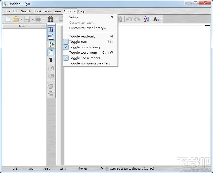Click the A-Z sort icon

146,19
